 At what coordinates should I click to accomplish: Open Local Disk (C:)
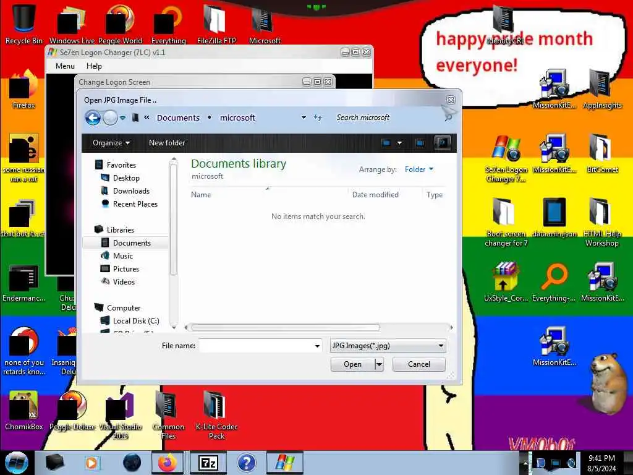[136, 321]
